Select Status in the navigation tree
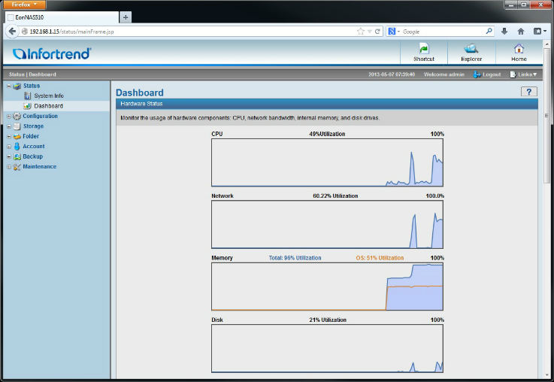The image size is (554, 382). (32, 86)
